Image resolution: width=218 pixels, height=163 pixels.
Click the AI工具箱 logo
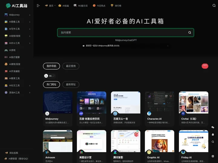point(17,6)
